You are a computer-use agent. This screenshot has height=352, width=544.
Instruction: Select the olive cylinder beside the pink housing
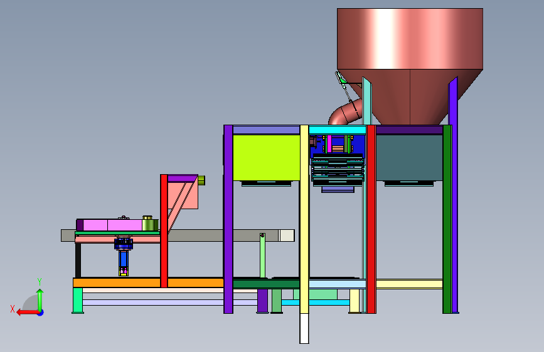click(x=150, y=224)
